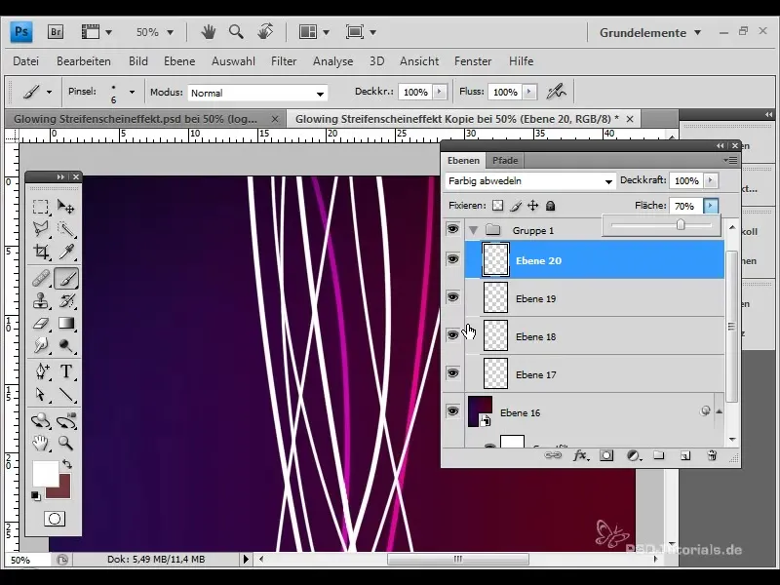Select the Polygonal Lasso tool
Screen dimensions: 780x585
click(x=41, y=229)
